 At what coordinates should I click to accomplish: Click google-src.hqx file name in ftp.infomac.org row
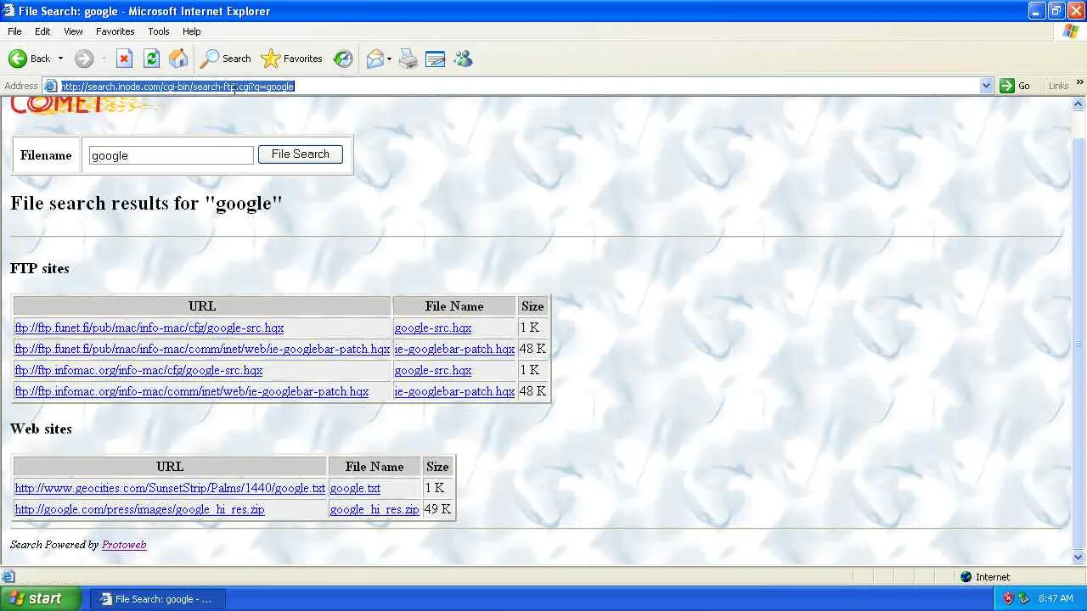tap(433, 370)
